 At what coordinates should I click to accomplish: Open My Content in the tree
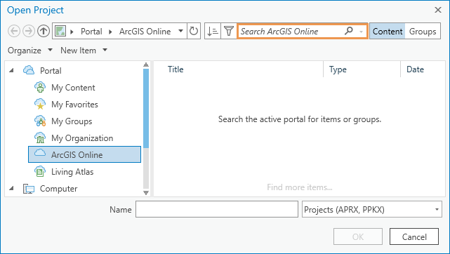[x=73, y=88]
